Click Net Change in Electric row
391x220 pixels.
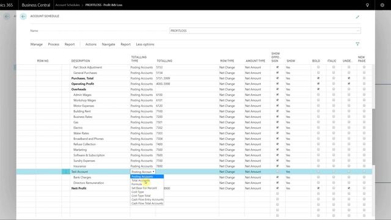tap(227, 128)
